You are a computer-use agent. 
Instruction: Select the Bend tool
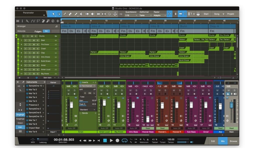point(87,14)
